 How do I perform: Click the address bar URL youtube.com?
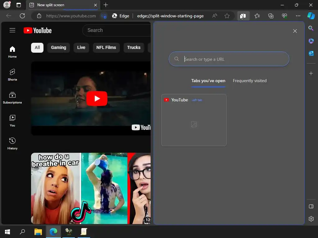pos(71,16)
